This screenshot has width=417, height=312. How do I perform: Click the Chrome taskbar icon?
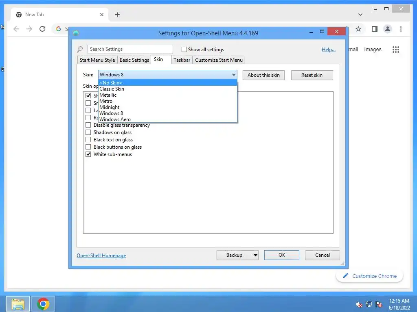point(43,304)
